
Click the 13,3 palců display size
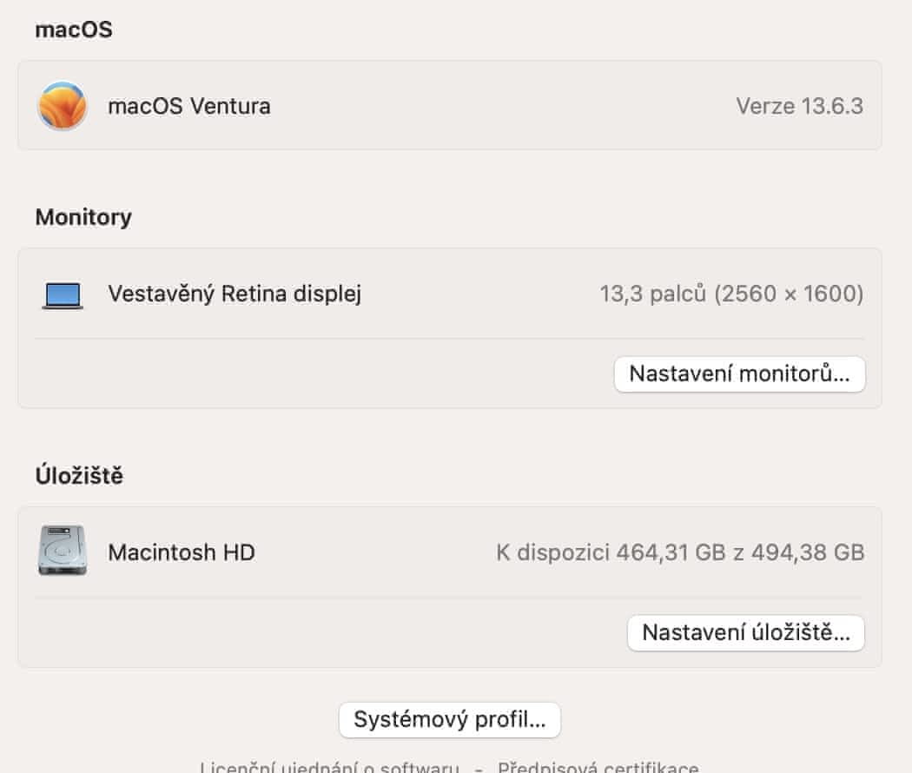653,294
